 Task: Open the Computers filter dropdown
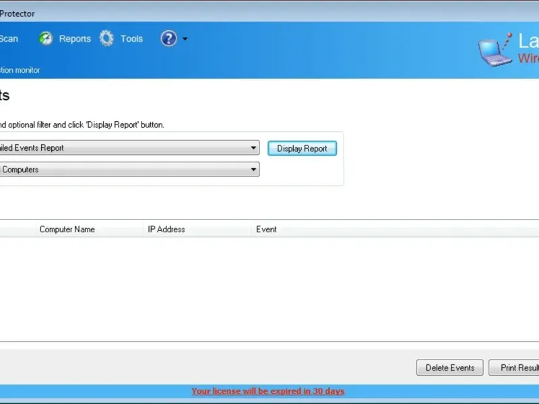129,170
